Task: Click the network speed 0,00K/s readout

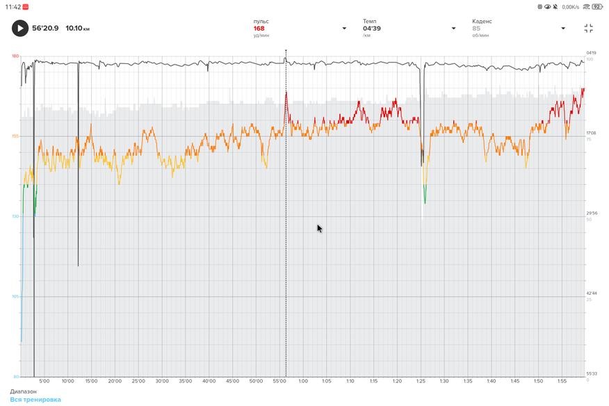Action: (x=570, y=7)
